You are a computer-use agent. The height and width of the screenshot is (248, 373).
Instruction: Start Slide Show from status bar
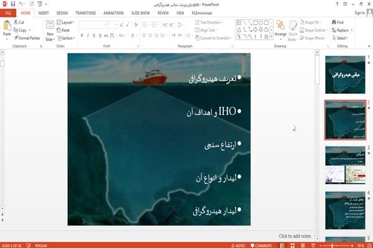click(x=313, y=246)
